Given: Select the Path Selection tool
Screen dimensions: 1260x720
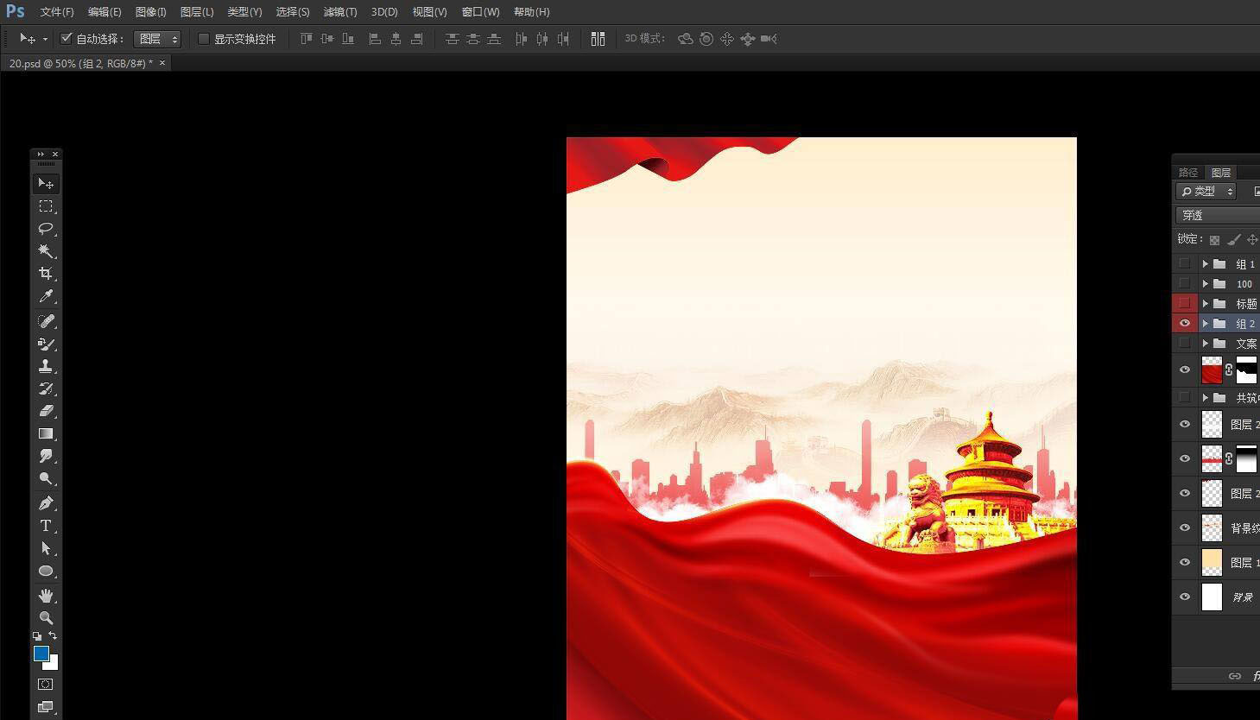Looking at the screenshot, I should pos(46,548).
